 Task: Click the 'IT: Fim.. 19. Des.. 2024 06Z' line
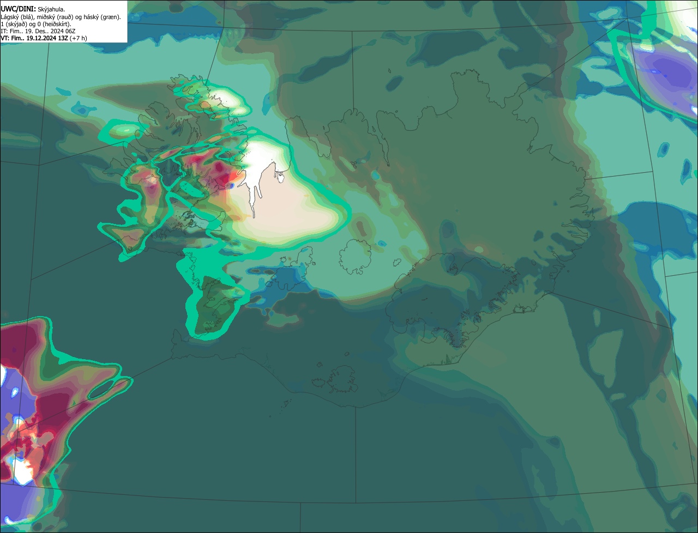point(38,31)
